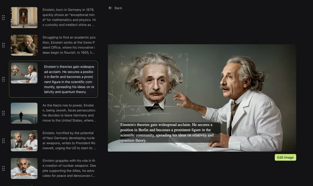
Task: Click drag handle of the selected Berlin scene
Action: pos(3,79)
